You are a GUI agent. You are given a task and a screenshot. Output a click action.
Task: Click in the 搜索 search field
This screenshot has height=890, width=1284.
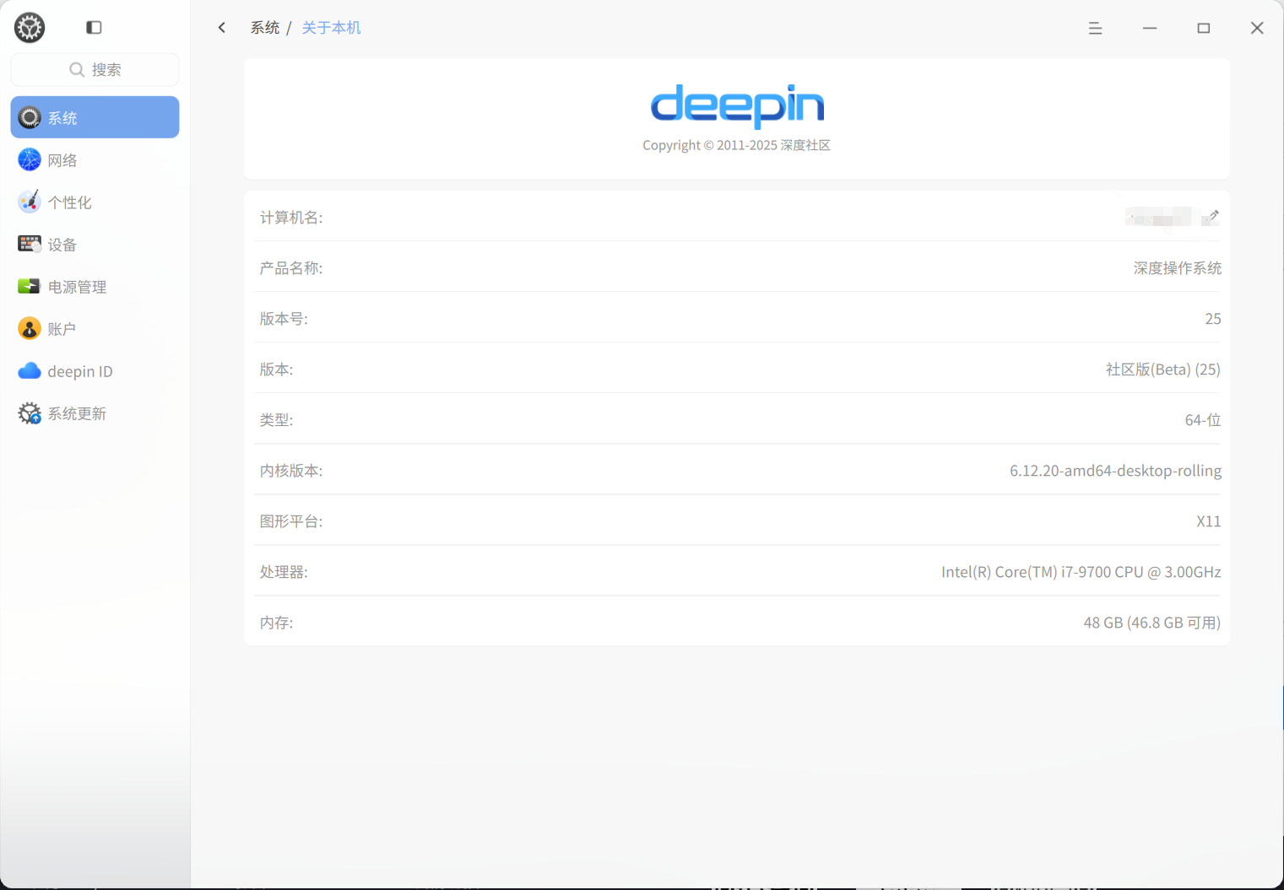95,69
